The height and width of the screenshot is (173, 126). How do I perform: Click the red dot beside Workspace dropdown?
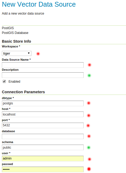(x=38, y=54)
